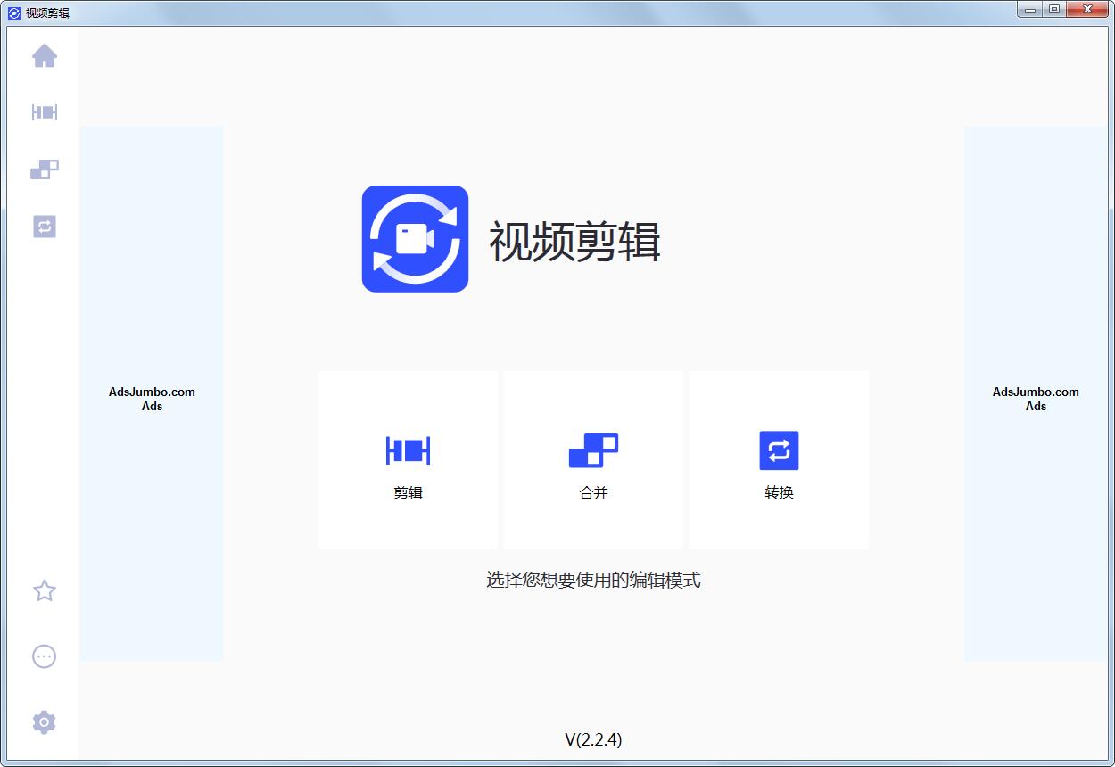The height and width of the screenshot is (767, 1115).
Task: Select the Home icon in the sidebar
Action: pos(44,55)
